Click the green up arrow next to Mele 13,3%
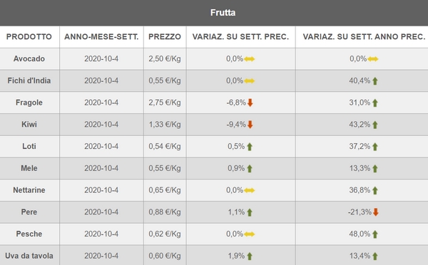 [375, 169]
